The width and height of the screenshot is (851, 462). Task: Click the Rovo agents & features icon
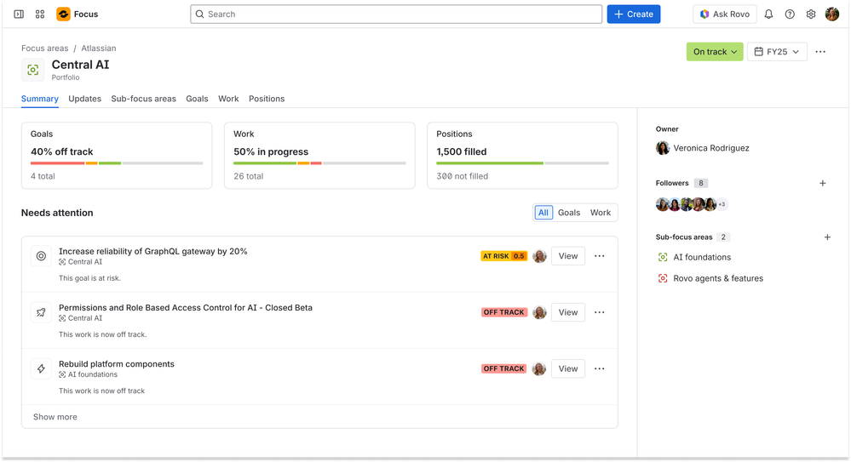663,278
